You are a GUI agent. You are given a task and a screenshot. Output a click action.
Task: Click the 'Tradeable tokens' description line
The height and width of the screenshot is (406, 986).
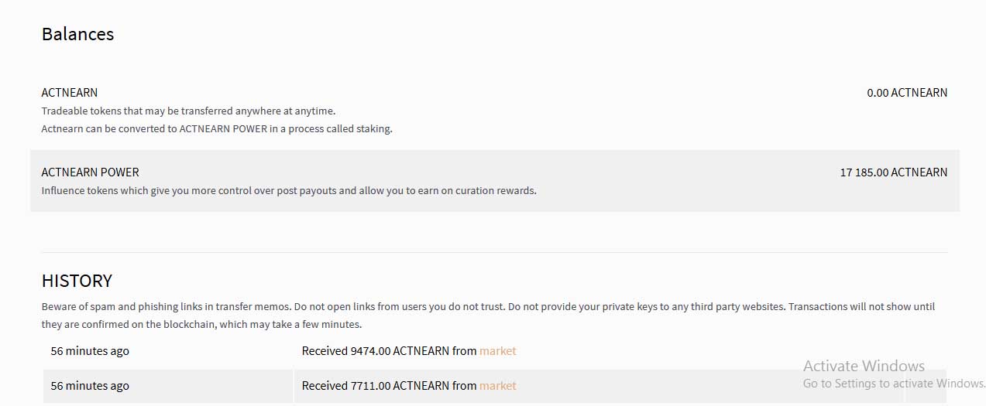(188, 111)
